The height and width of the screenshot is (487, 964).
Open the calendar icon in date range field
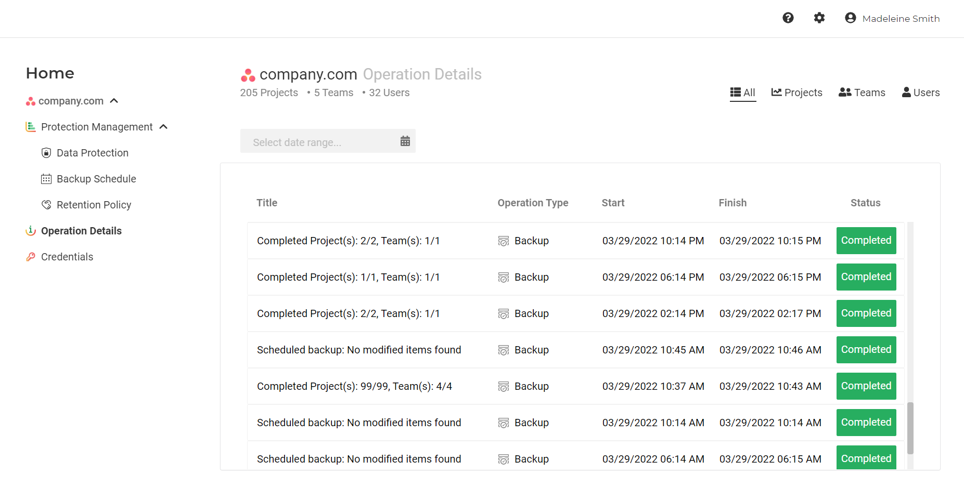point(405,141)
